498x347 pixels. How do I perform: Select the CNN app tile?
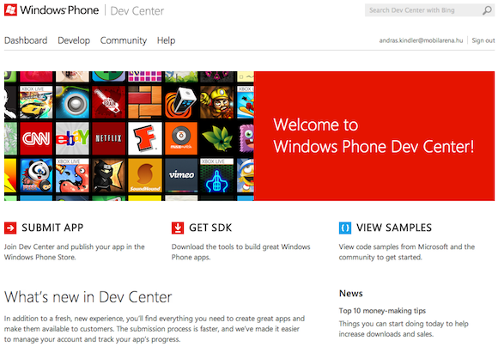pos(36,138)
